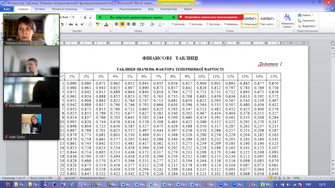Apply the red font color
This screenshot has height=188, width=335.
click(106, 25)
